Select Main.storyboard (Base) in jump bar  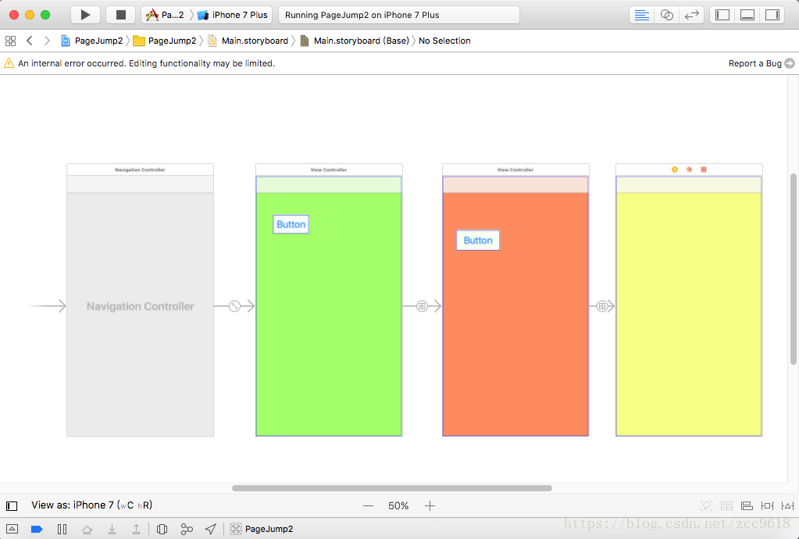coord(355,41)
